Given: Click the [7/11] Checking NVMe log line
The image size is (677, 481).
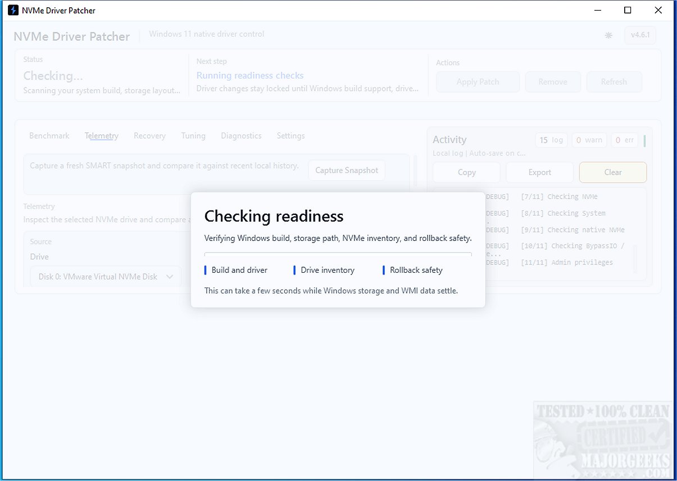Looking at the screenshot, I should click(558, 197).
